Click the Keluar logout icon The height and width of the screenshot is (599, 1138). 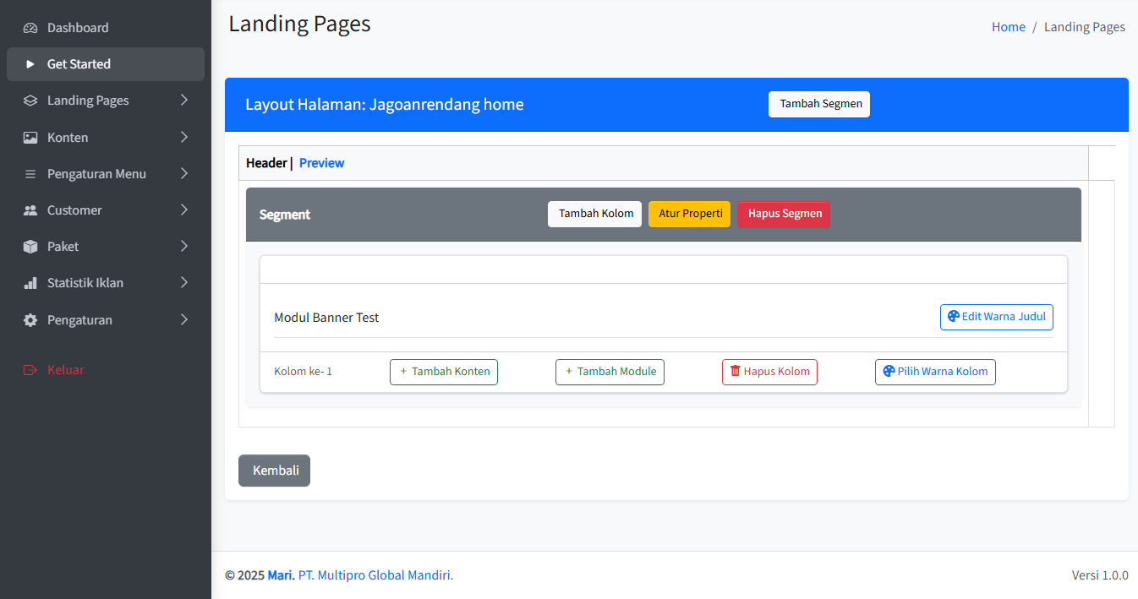point(30,370)
